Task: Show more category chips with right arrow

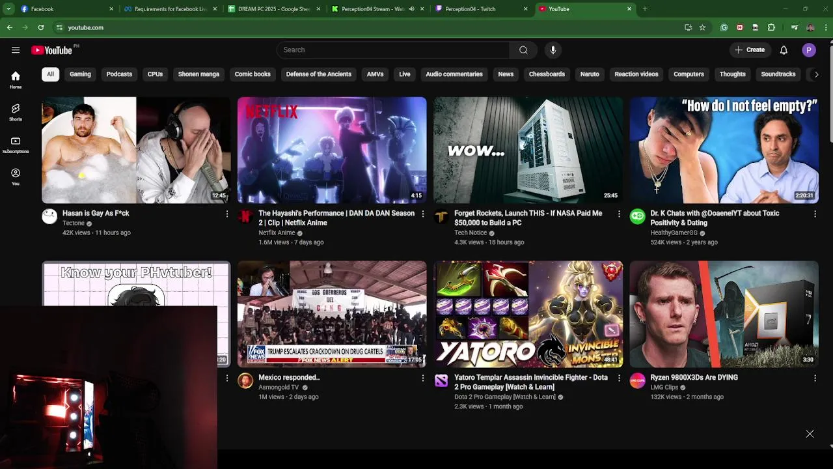Action: point(816,74)
